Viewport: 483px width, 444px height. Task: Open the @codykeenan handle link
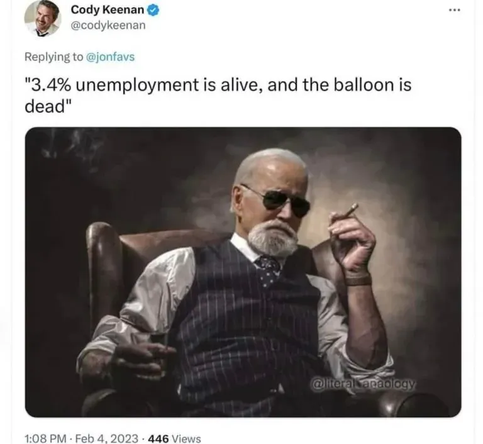tap(108, 25)
